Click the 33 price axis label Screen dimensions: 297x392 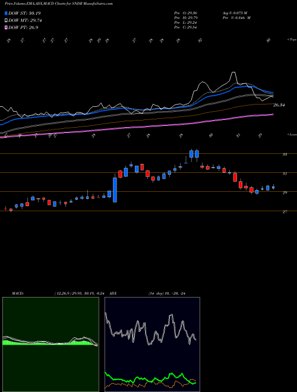285,154
